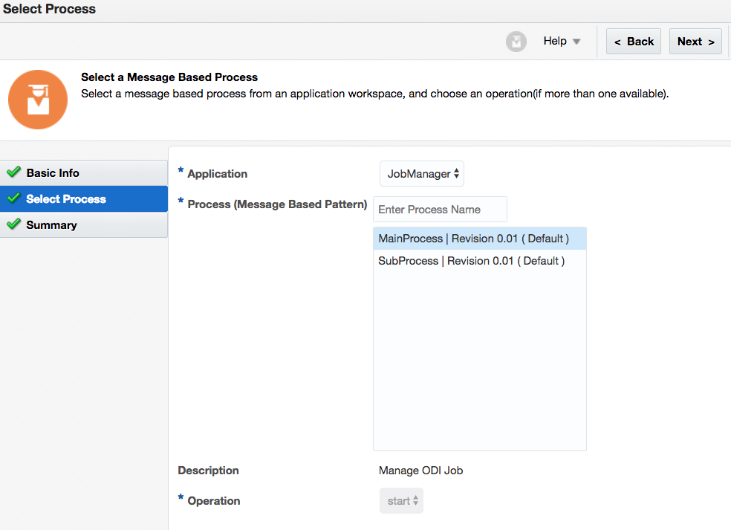
Task: Open the Help menu
Action: (555, 42)
